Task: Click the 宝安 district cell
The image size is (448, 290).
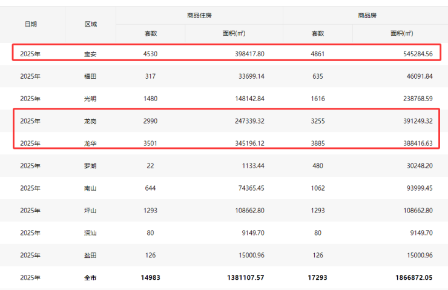Action: click(90, 54)
